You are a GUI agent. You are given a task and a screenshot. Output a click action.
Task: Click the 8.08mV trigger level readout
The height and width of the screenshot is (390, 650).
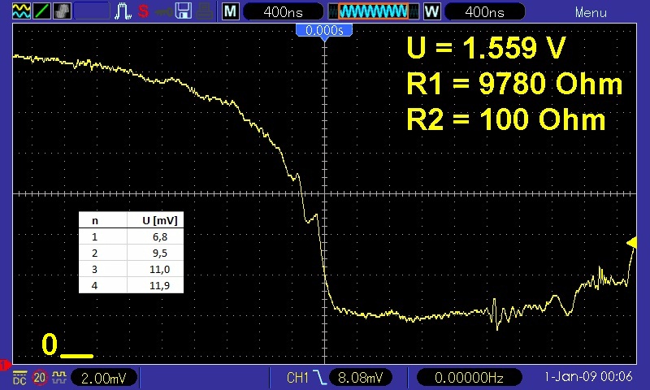tap(360, 378)
